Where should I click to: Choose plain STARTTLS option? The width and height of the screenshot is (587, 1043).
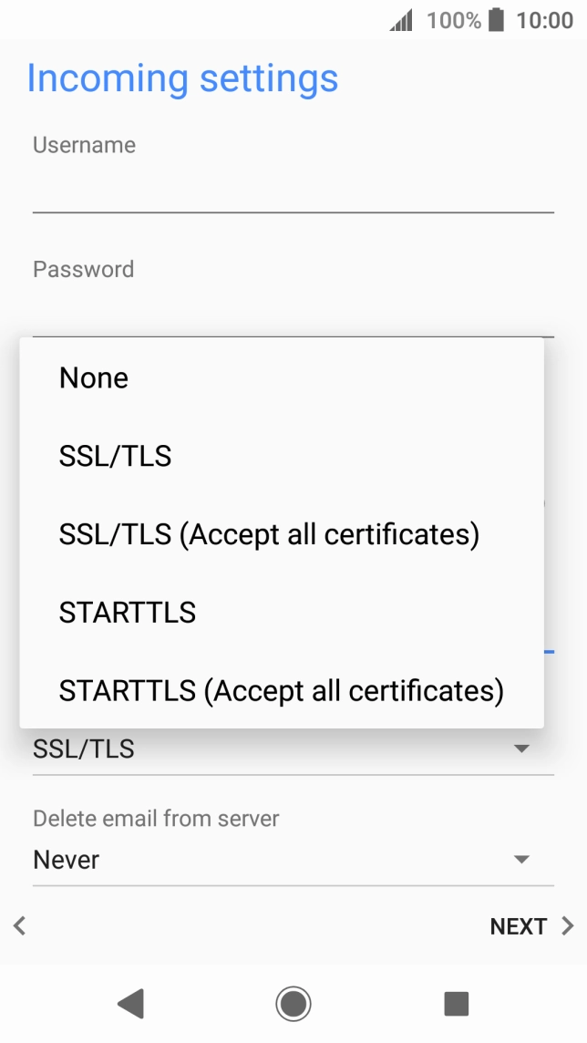128,613
